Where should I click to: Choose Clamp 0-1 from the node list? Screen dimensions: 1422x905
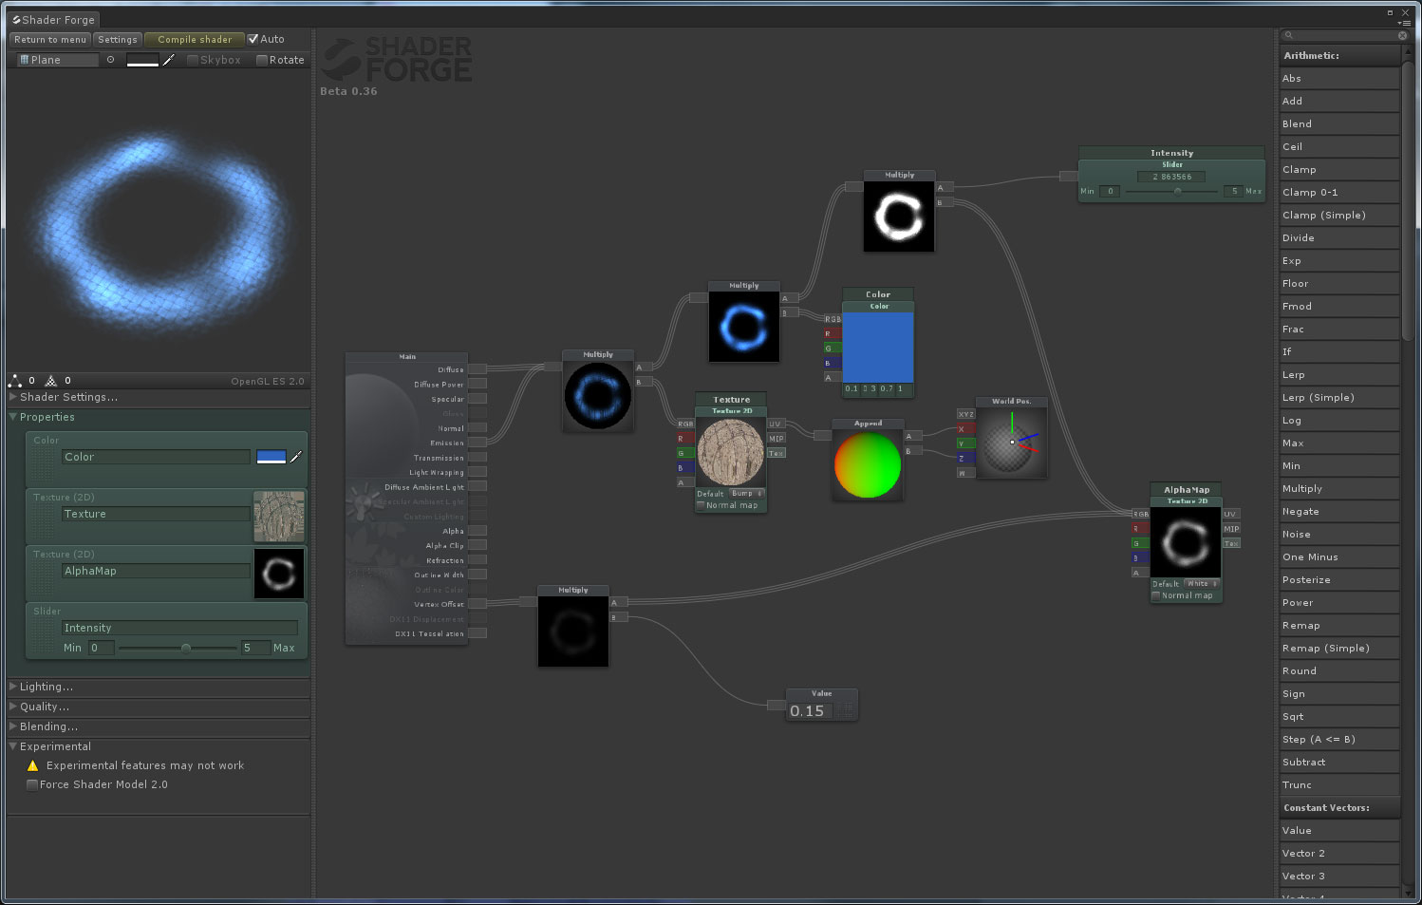[1339, 192]
